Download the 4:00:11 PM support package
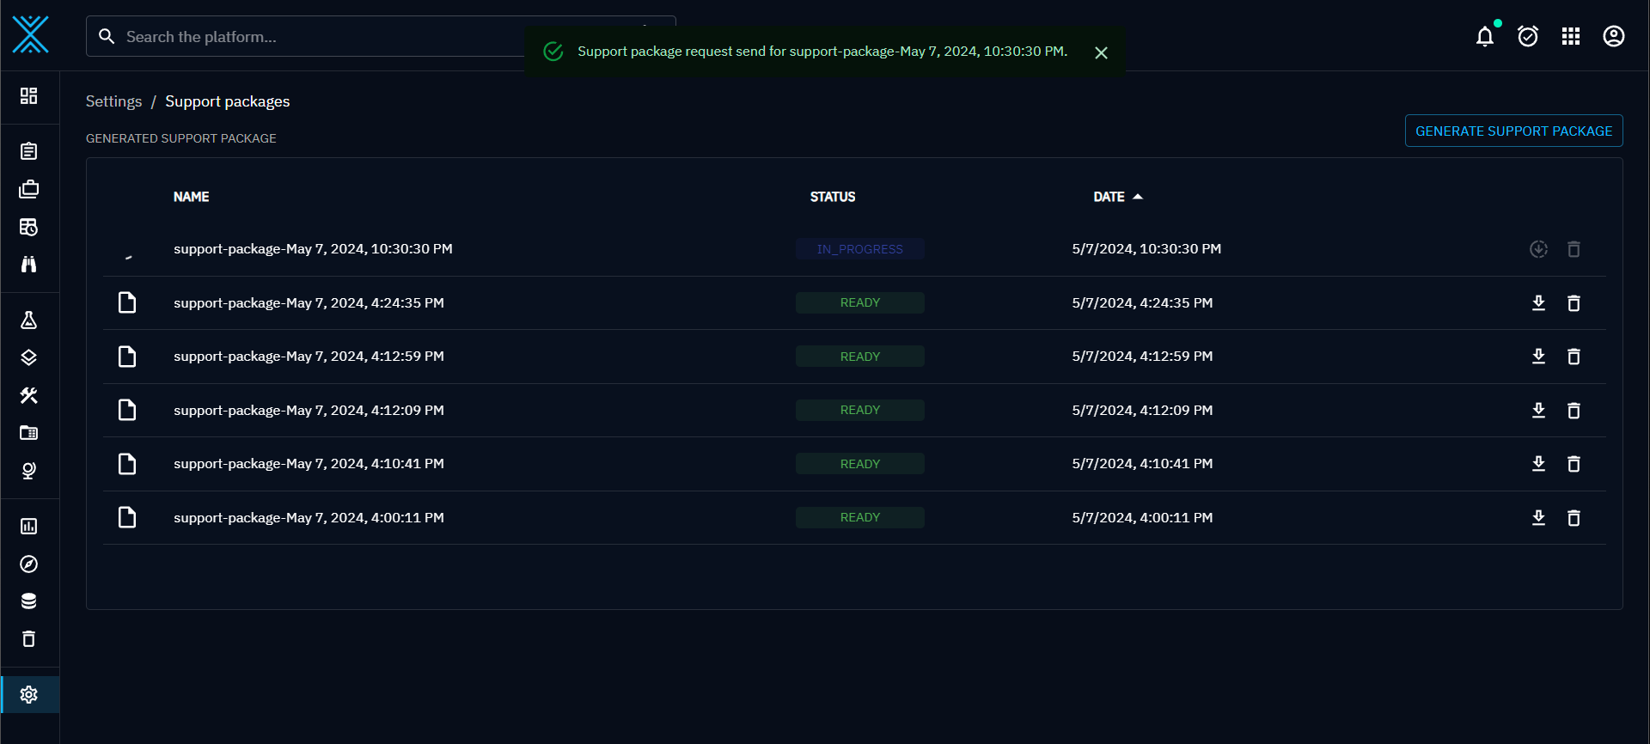The image size is (1650, 744). (1538, 517)
